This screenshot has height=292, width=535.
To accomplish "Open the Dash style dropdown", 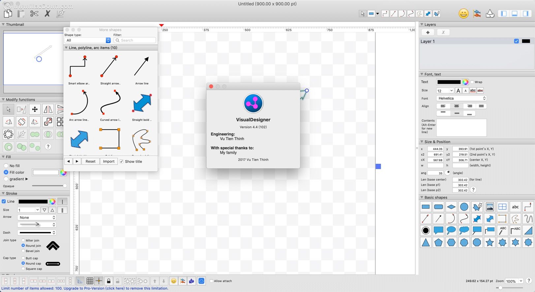I will pos(37,233).
